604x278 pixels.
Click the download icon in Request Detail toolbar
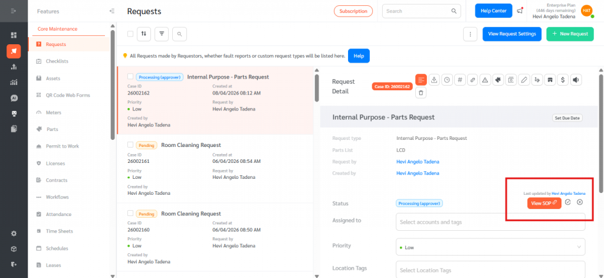pos(434,80)
